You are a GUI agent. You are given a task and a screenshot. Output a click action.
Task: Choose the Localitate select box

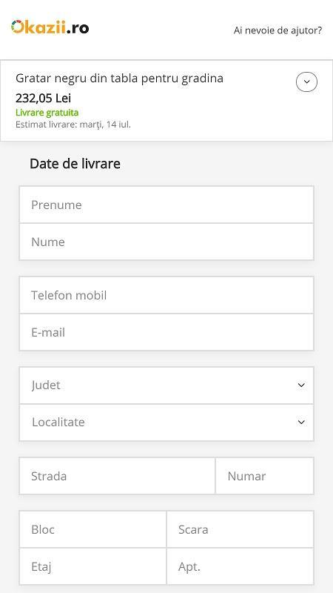tap(166, 422)
